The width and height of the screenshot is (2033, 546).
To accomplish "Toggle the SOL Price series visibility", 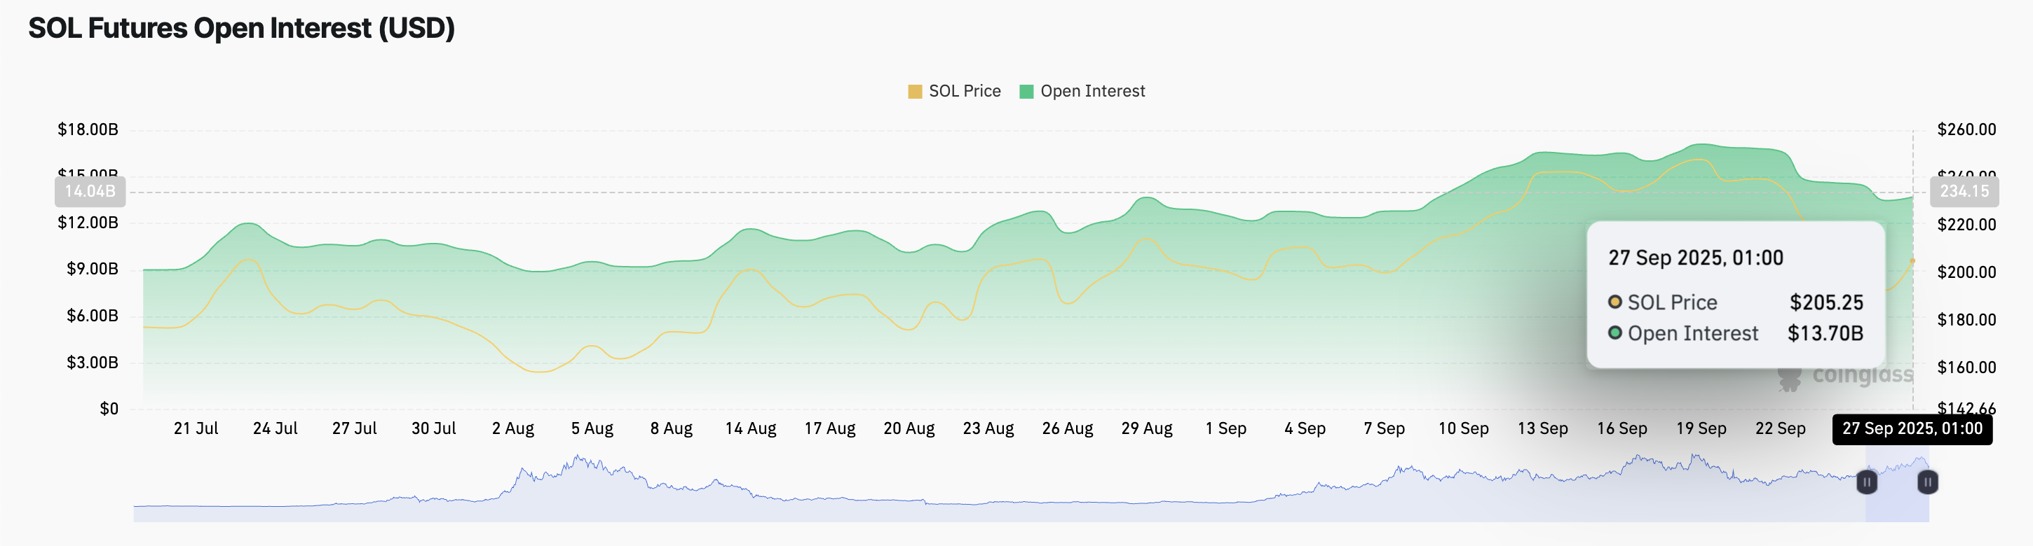I will [x=966, y=90].
